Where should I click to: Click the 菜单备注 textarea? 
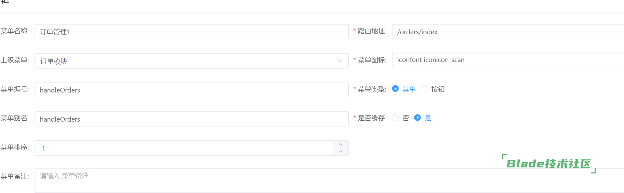click(329, 181)
